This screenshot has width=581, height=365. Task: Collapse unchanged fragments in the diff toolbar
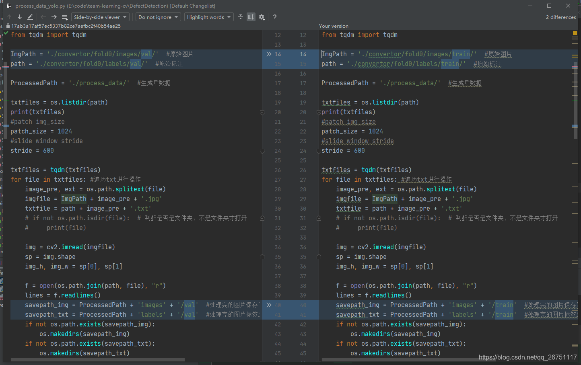(241, 17)
